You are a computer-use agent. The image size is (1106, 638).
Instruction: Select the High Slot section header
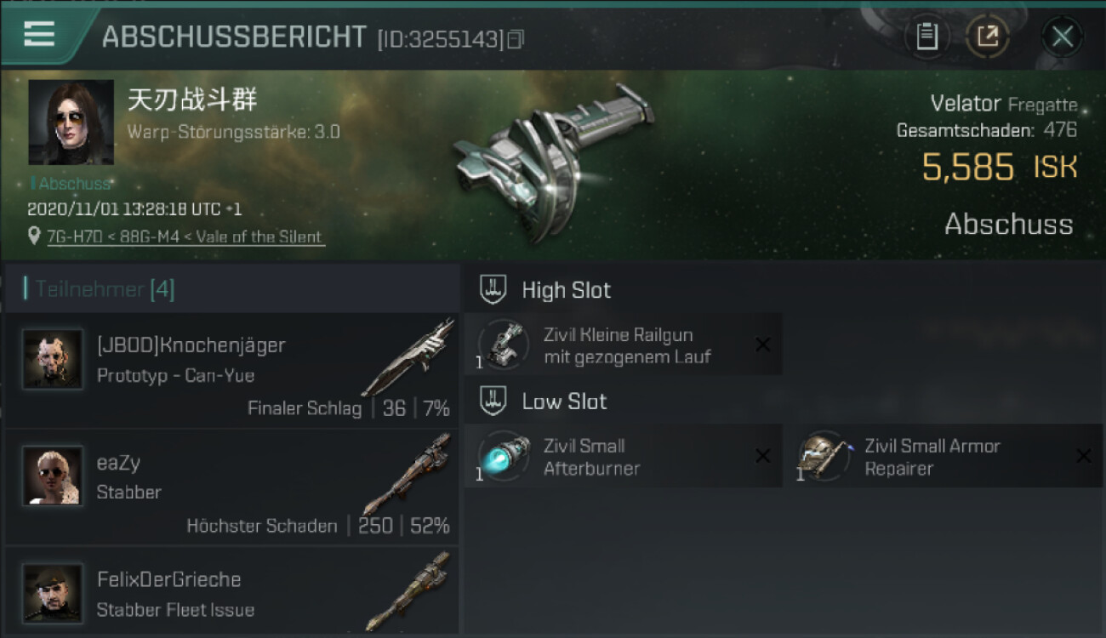coord(545,290)
